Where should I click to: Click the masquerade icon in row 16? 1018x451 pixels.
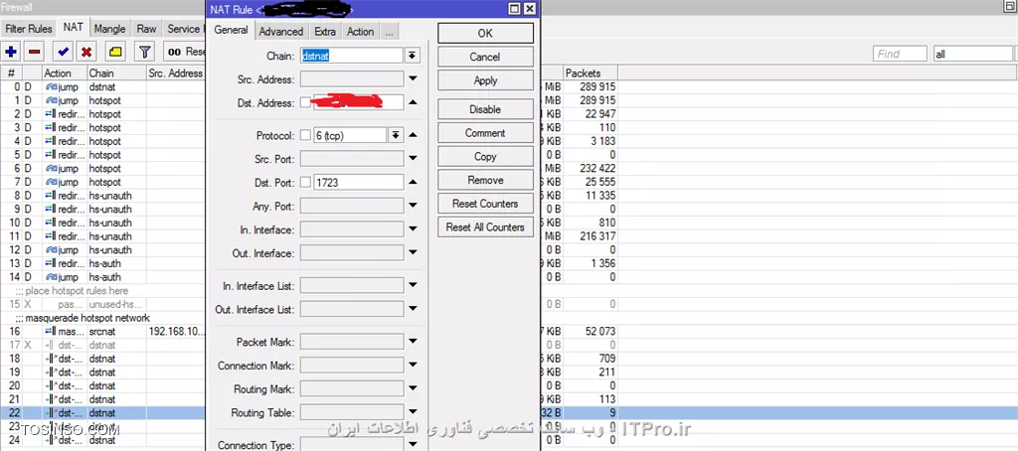(x=51, y=332)
